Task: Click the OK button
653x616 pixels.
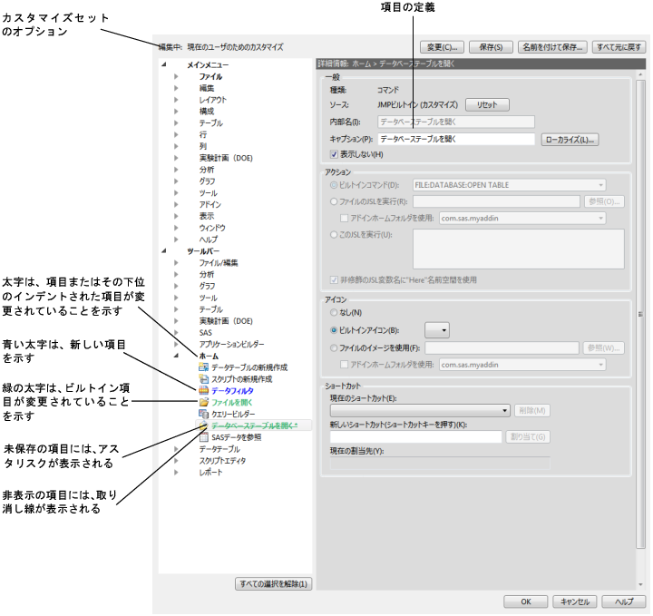Action: click(x=525, y=601)
